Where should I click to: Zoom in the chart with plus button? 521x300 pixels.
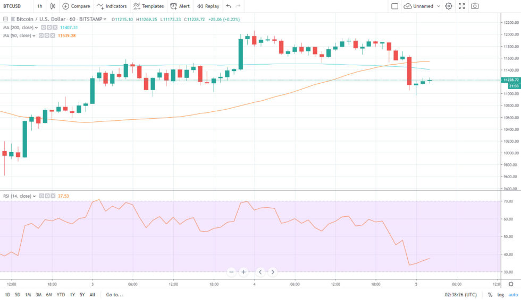(243, 272)
